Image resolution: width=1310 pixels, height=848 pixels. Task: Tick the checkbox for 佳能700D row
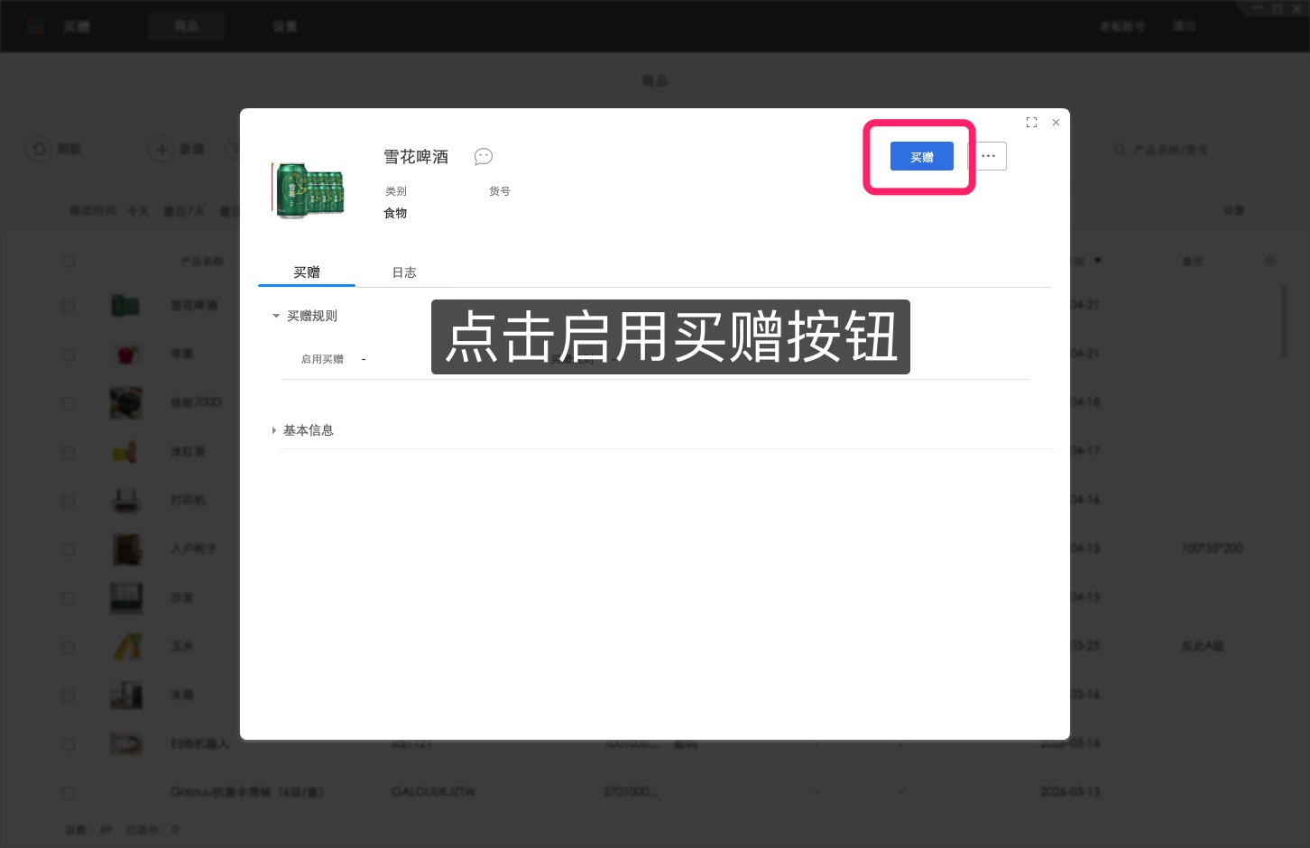[68, 403]
